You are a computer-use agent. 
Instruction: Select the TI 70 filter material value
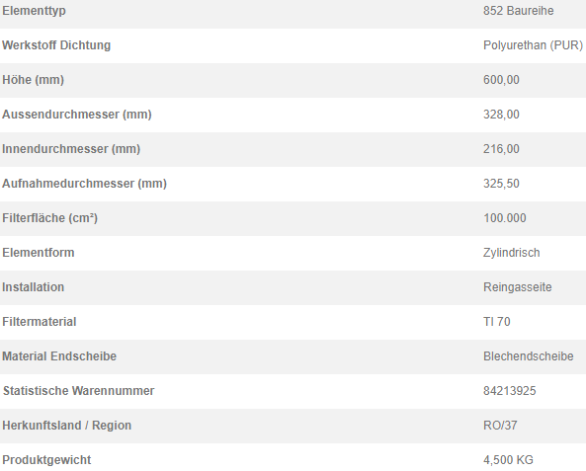[497, 322]
